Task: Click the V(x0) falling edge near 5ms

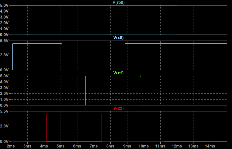Action: (x=62, y=57)
